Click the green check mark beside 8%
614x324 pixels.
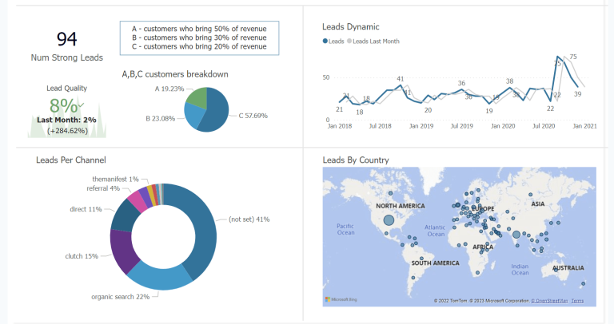tap(81, 105)
